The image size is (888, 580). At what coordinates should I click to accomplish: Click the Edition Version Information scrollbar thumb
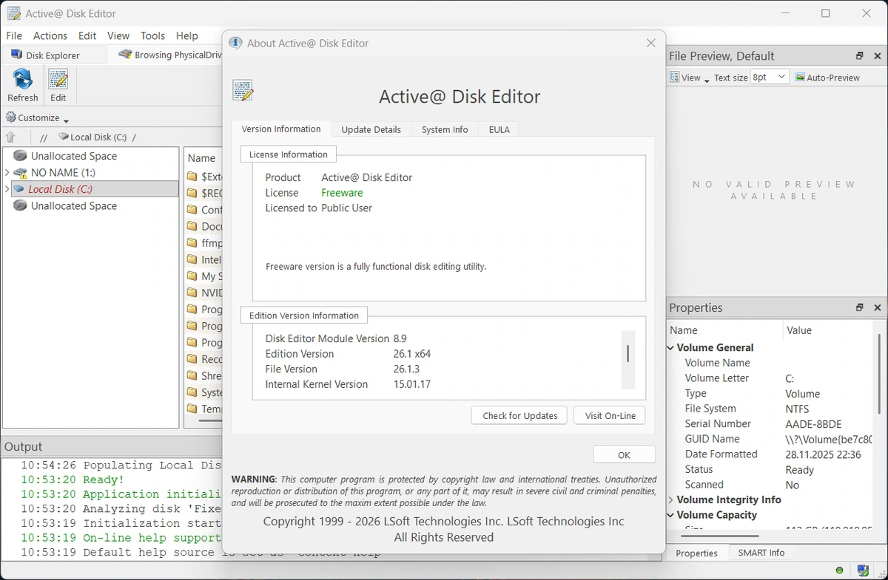(x=628, y=354)
